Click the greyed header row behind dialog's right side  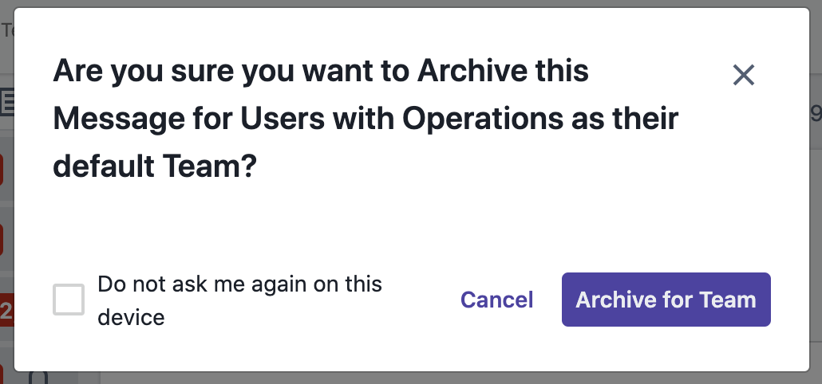[816, 113]
